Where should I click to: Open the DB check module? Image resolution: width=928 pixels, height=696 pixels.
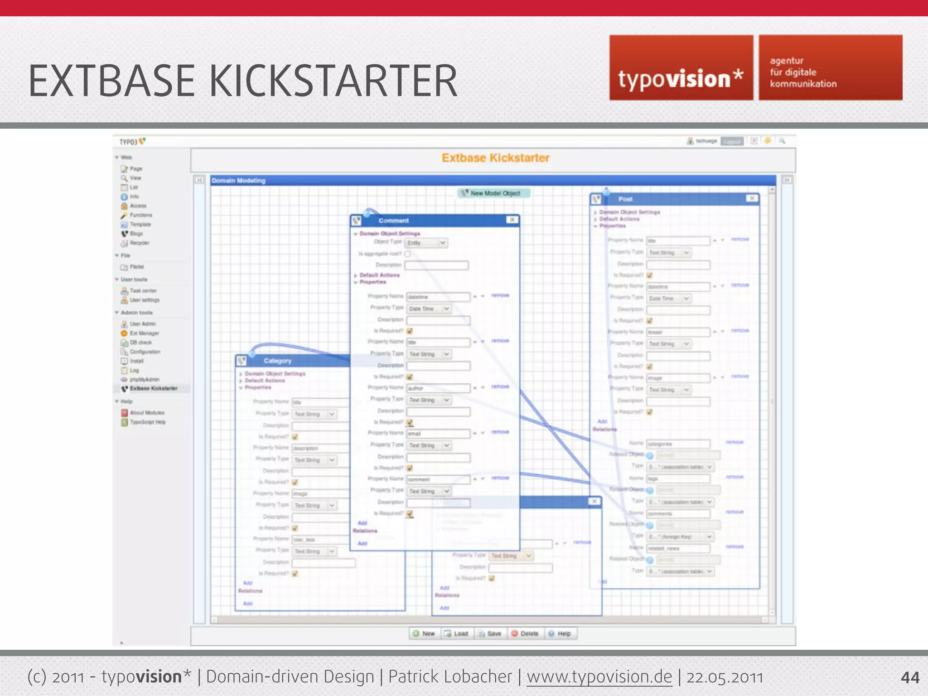click(136, 343)
